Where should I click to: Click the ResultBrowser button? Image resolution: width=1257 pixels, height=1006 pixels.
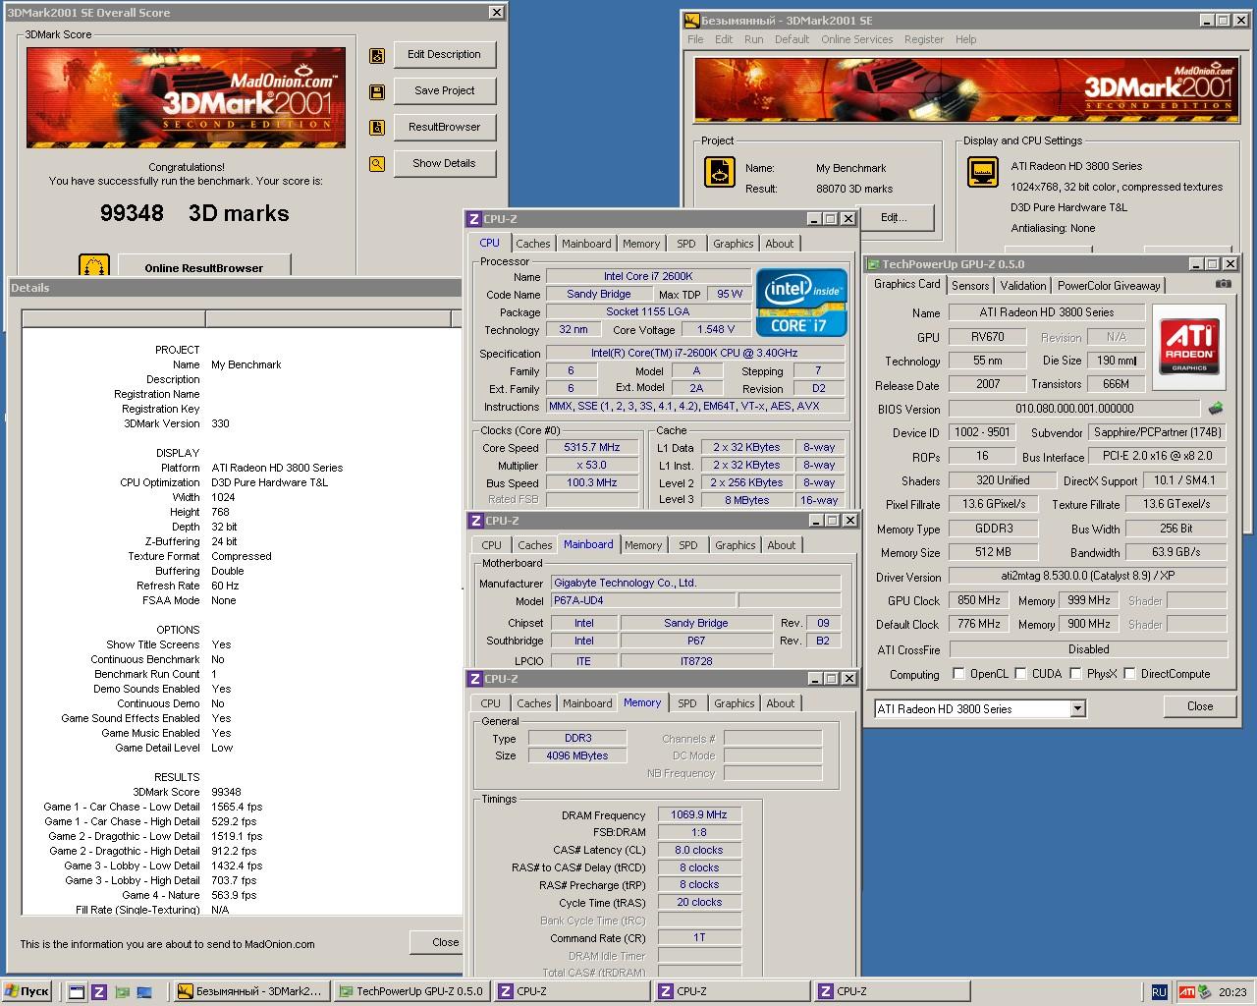tap(444, 128)
